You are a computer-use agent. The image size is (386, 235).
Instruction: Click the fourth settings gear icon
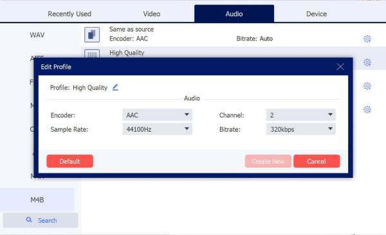367,109
